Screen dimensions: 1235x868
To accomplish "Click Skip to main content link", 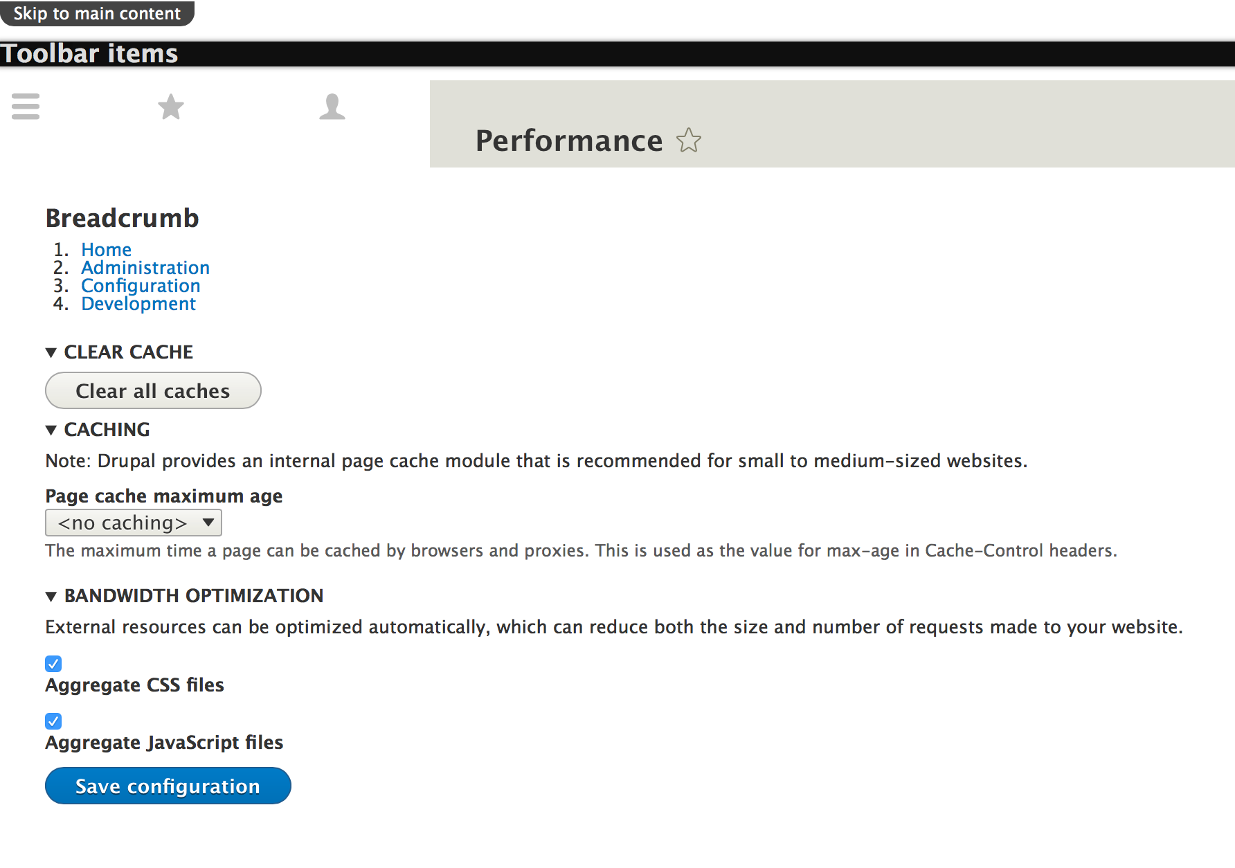I will tap(97, 13).
